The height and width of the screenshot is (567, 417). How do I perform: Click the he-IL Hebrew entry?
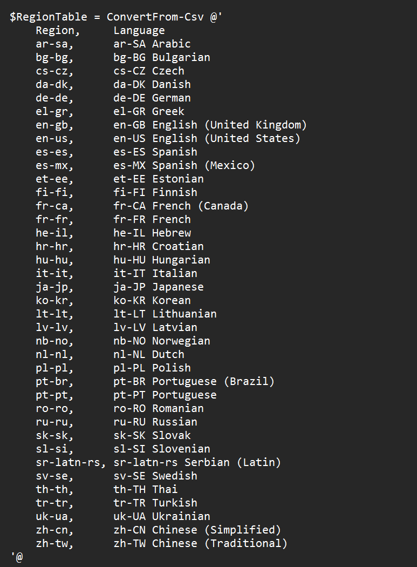point(152,233)
